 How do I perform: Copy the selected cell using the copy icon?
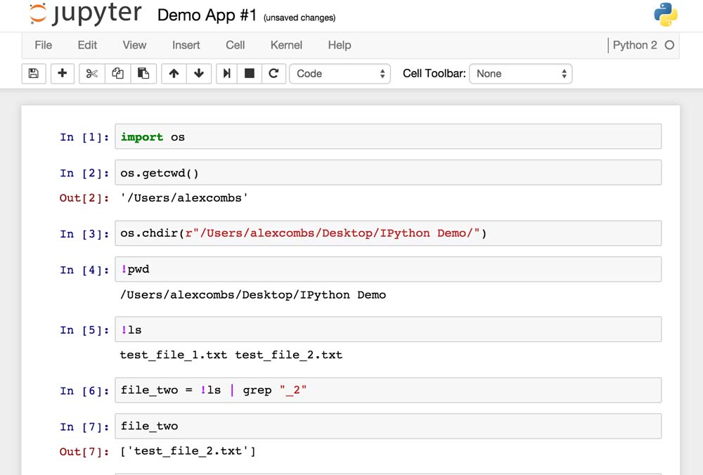(x=117, y=74)
